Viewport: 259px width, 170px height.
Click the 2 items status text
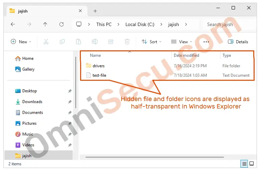coord(15,164)
